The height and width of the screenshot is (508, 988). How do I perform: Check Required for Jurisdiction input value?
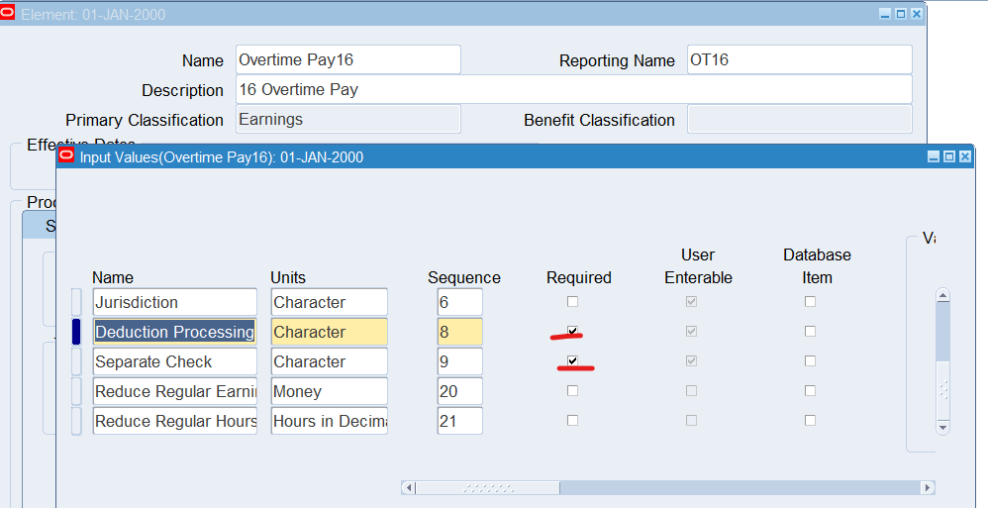click(x=572, y=302)
